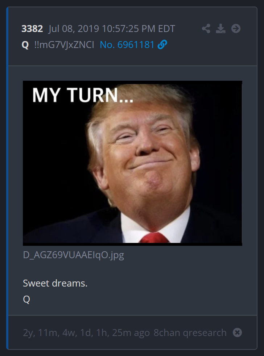Download the post using the download icon

(x=220, y=29)
